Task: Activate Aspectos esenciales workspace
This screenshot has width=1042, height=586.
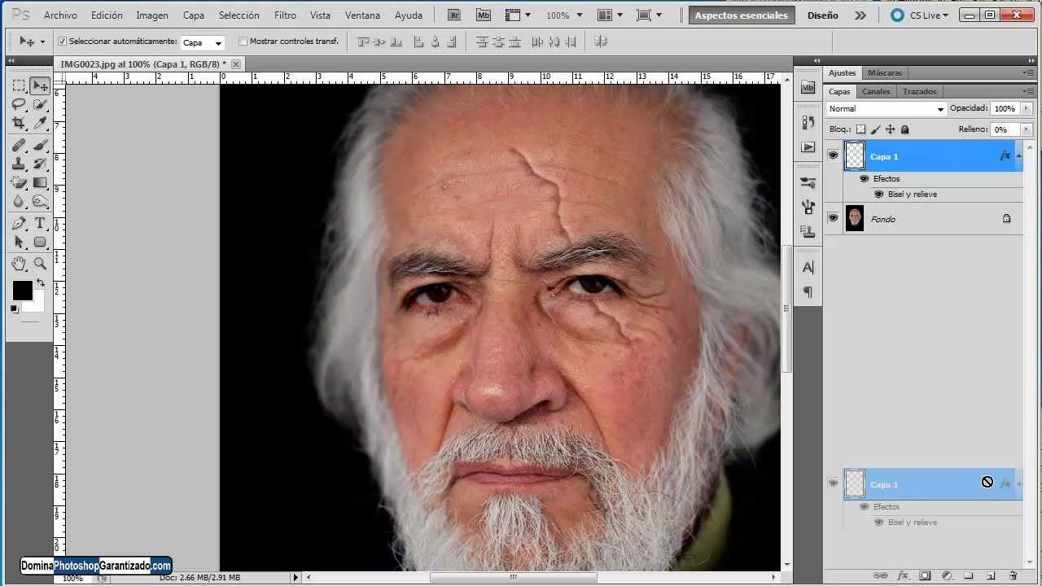Action: [742, 15]
